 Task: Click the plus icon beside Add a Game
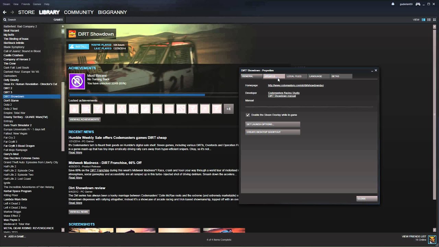[5, 237]
